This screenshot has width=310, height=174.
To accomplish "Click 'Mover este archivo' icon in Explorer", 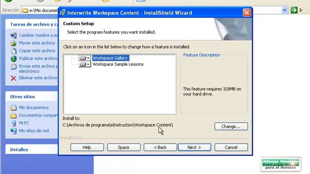I will [14, 43].
